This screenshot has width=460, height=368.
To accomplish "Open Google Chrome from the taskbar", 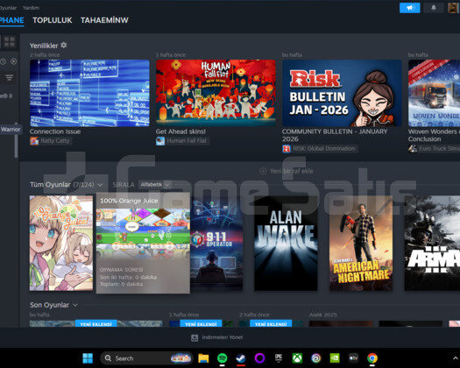I will coord(372,358).
